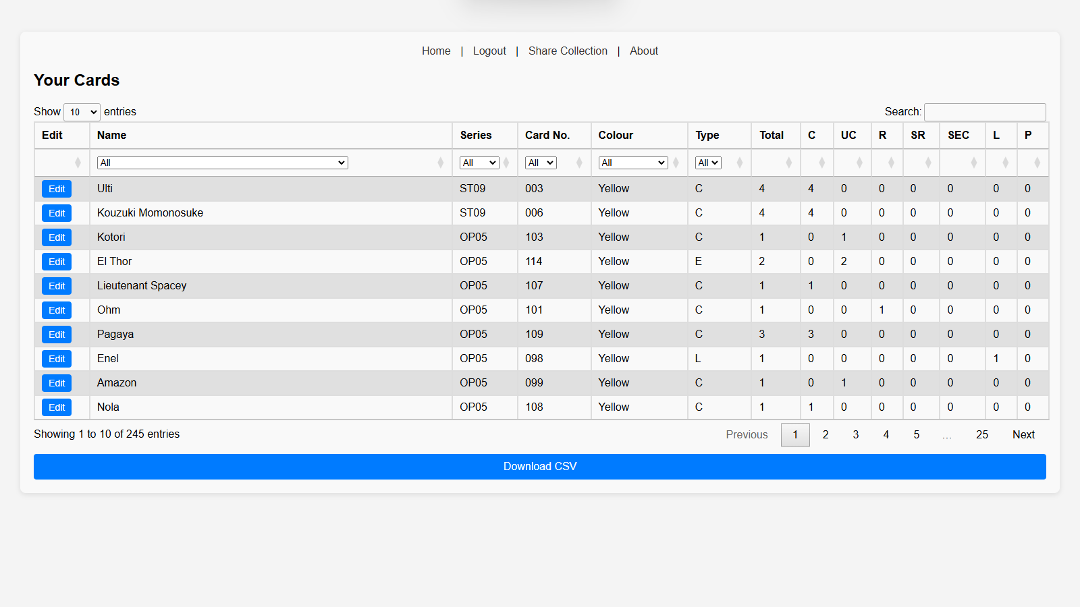Viewport: 1080px width, 607px height.
Task: Sort table by the Total column arrows
Action: point(789,163)
